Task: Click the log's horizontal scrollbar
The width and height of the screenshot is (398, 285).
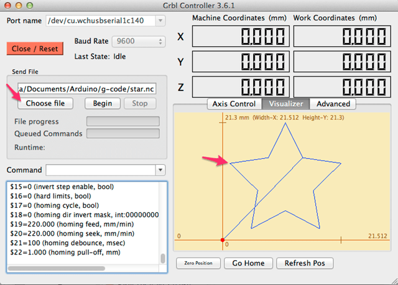Action: pos(57,268)
